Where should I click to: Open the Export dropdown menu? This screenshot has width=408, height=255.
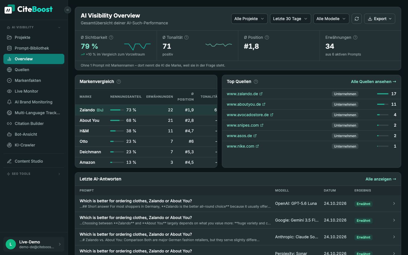coord(380,19)
